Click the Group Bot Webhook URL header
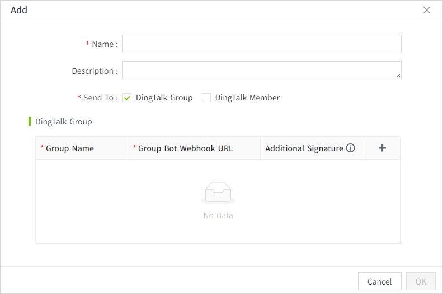The width and height of the screenshot is (443, 294). point(185,148)
